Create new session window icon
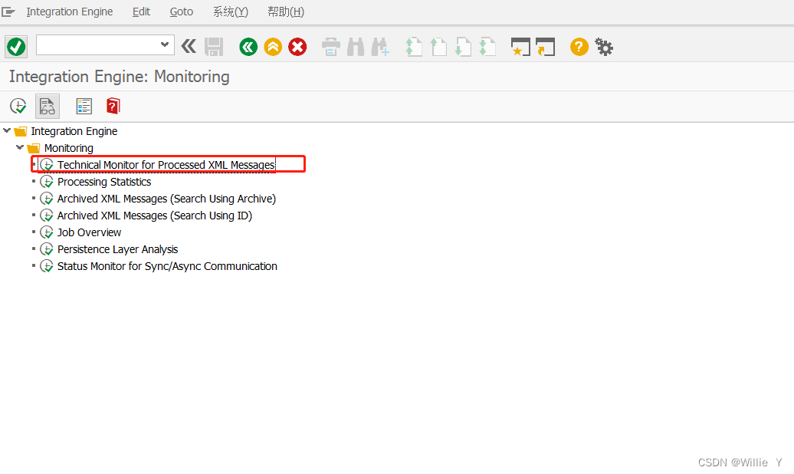This screenshot has width=794, height=474. tap(520, 47)
